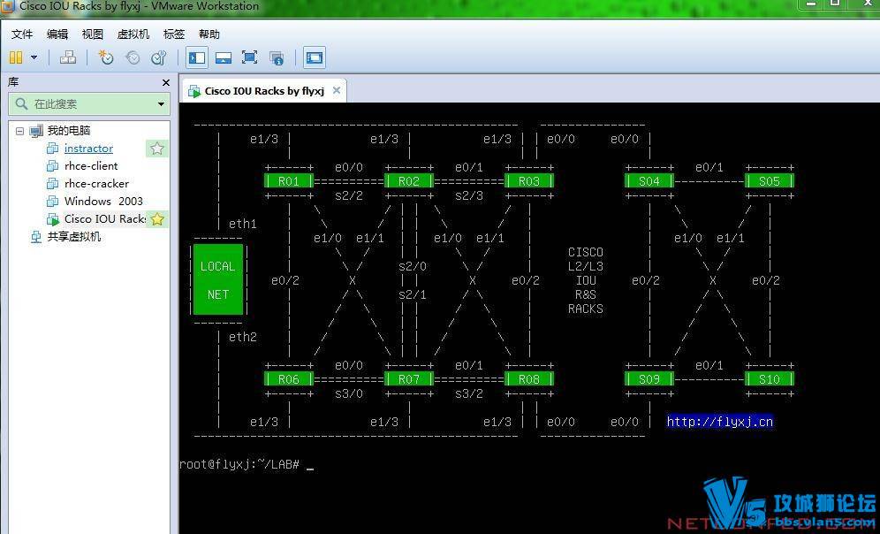Close the 库 library panel
Screen dimensions: 880x534
pyautogui.click(x=165, y=82)
